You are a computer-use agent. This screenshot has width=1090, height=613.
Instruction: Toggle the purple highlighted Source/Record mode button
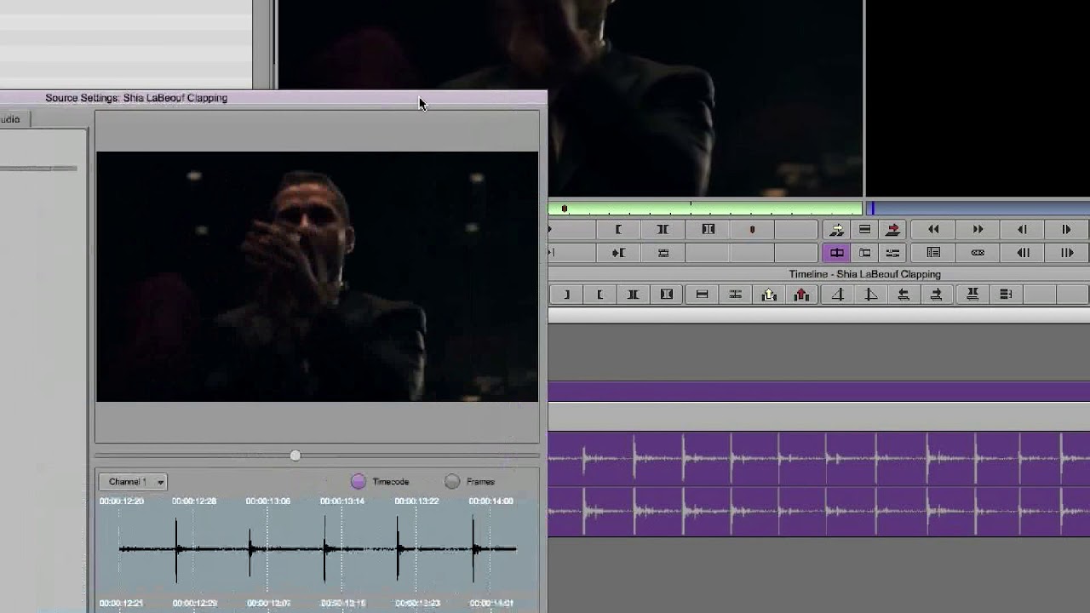(837, 253)
